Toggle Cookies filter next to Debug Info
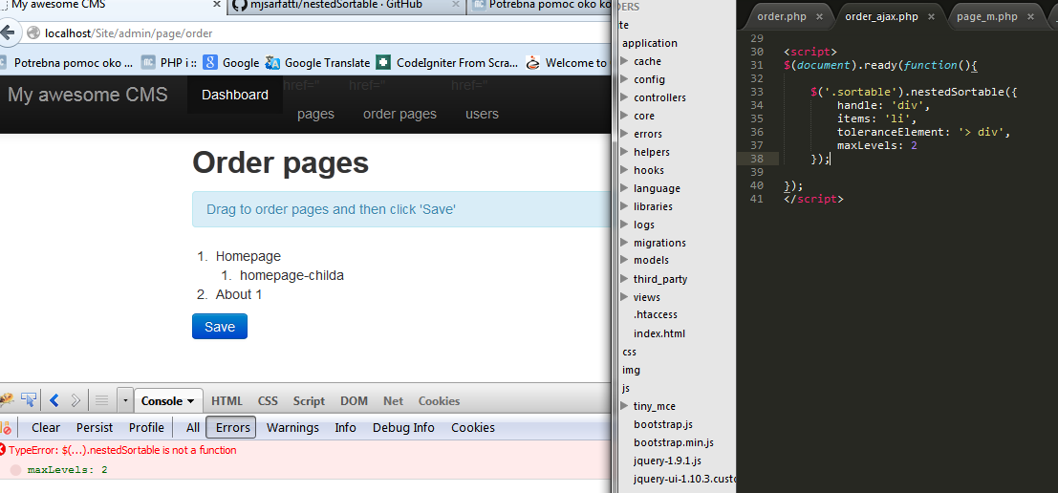This screenshot has width=1058, height=493. (473, 428)
